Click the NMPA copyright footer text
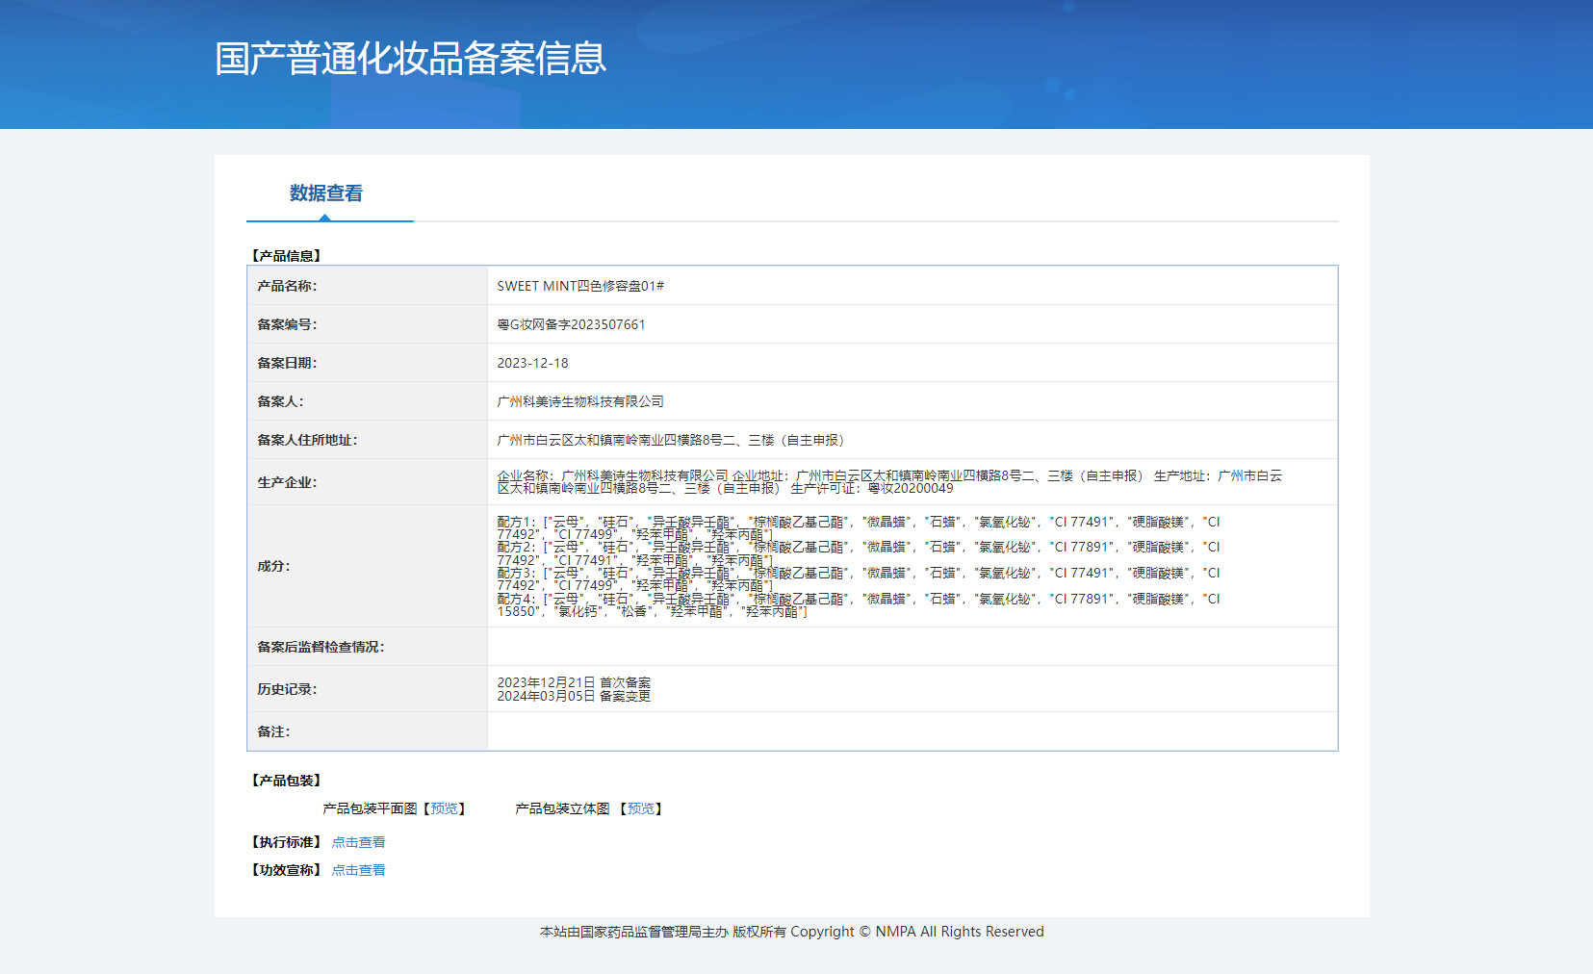The width and height of the screenshot is (1593, 974). click(x=791, y=932)
